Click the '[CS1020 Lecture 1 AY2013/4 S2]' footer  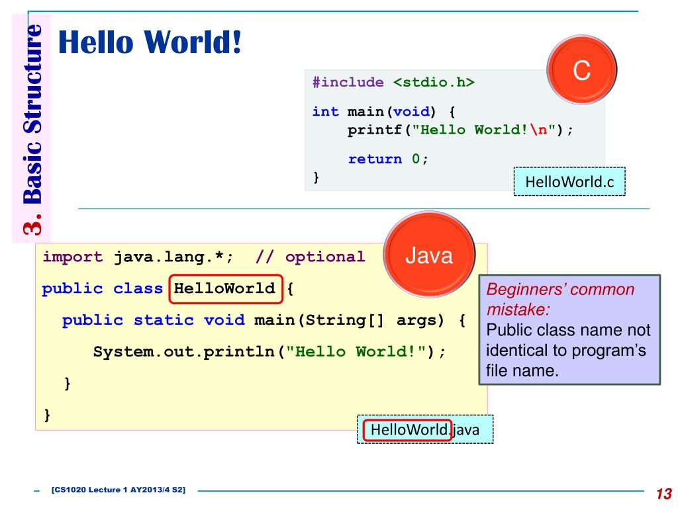tap(118, 489)
